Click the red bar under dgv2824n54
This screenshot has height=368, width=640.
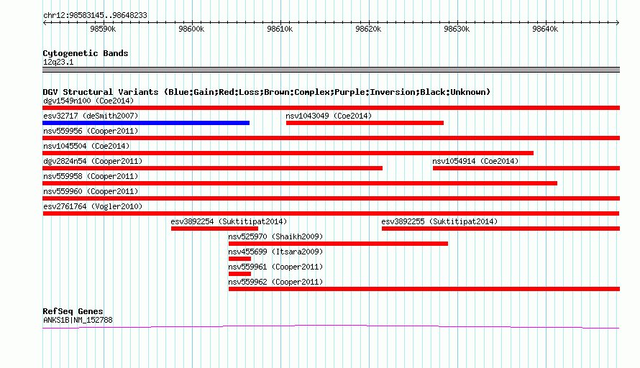212,168
